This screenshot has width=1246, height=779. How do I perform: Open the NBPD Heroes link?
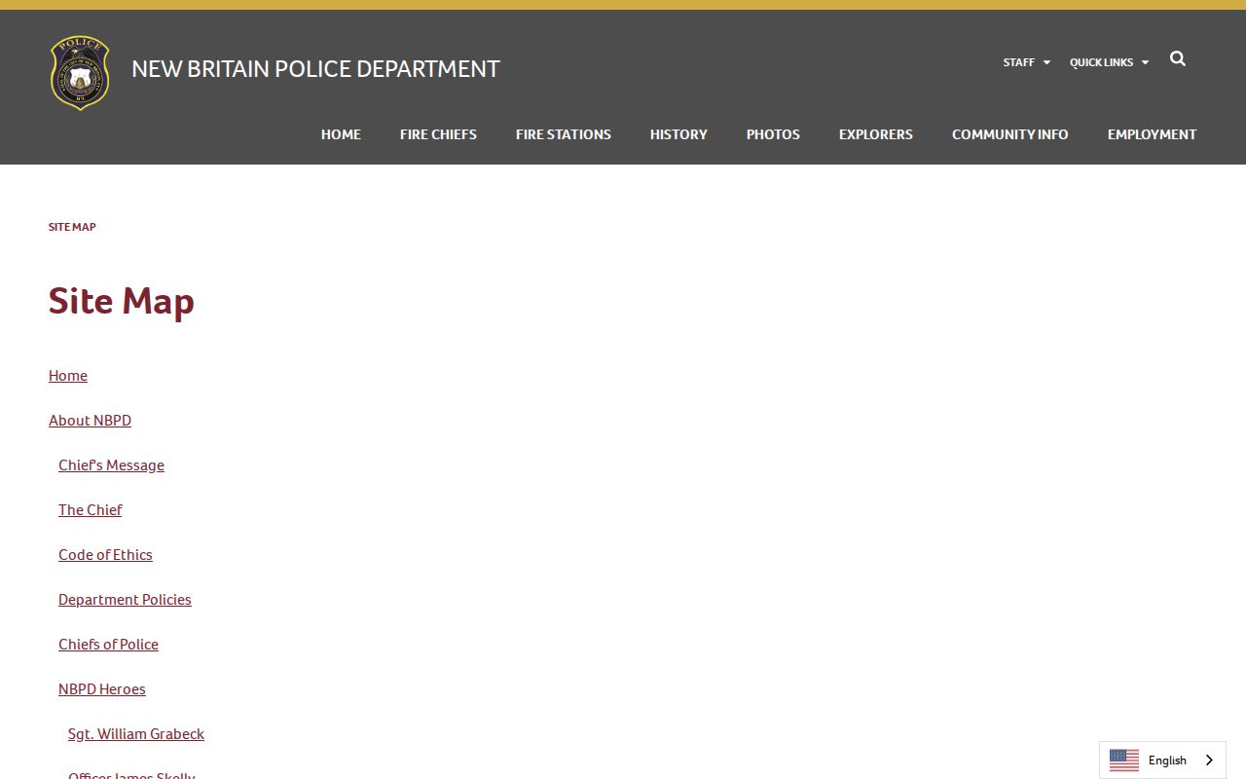pos(102,689)
